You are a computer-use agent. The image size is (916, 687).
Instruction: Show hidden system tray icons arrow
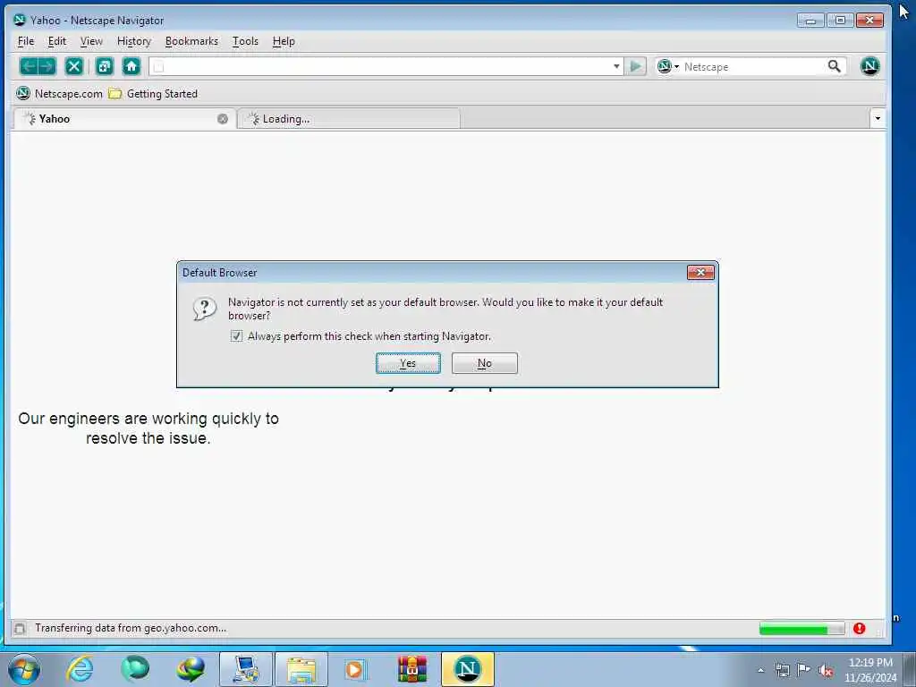(x=760, y=671)
